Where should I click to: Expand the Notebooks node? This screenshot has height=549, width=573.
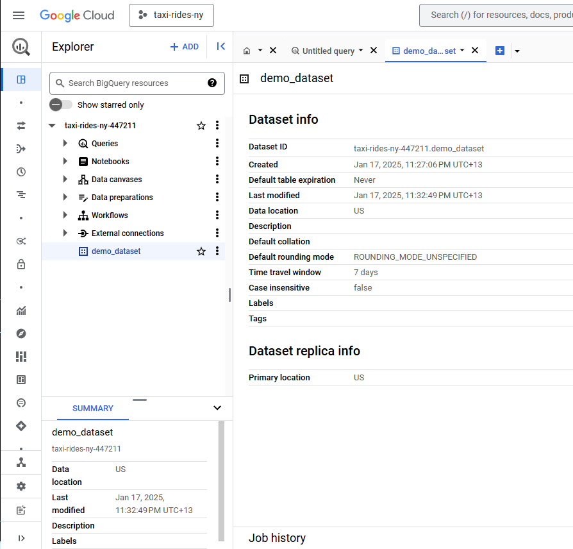point(65,161)
